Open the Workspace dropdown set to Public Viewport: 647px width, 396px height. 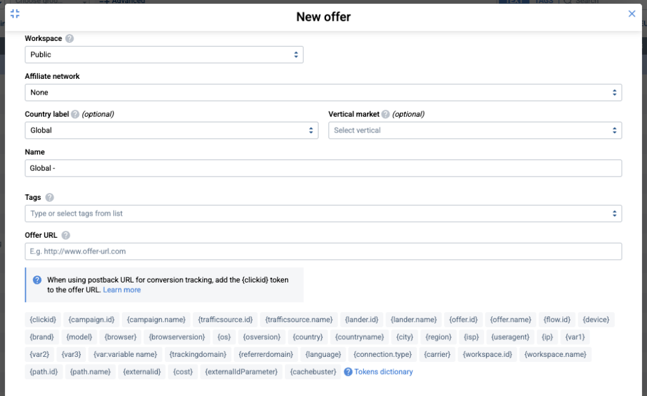point(164,55)
